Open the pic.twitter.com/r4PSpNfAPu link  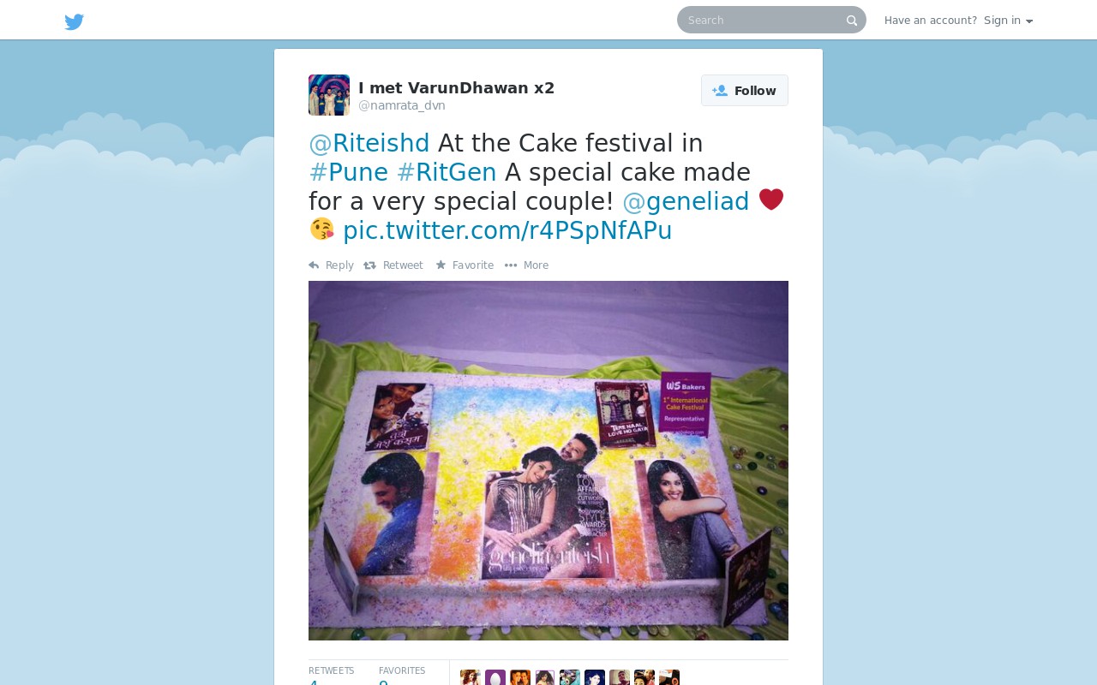pos(507,230)
